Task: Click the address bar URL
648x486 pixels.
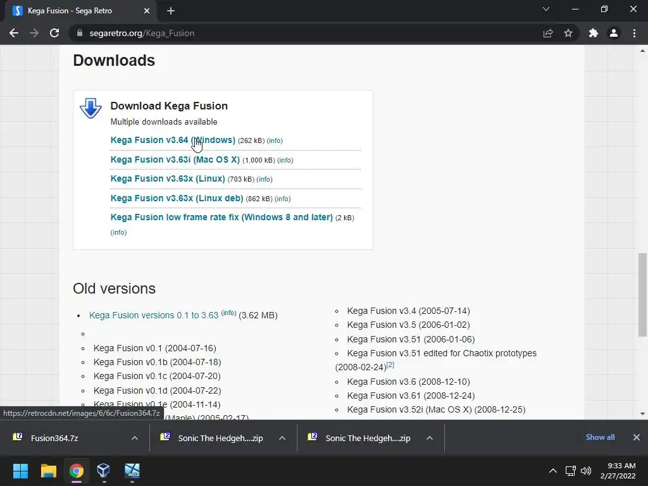Action: click(x=142, y=33)
